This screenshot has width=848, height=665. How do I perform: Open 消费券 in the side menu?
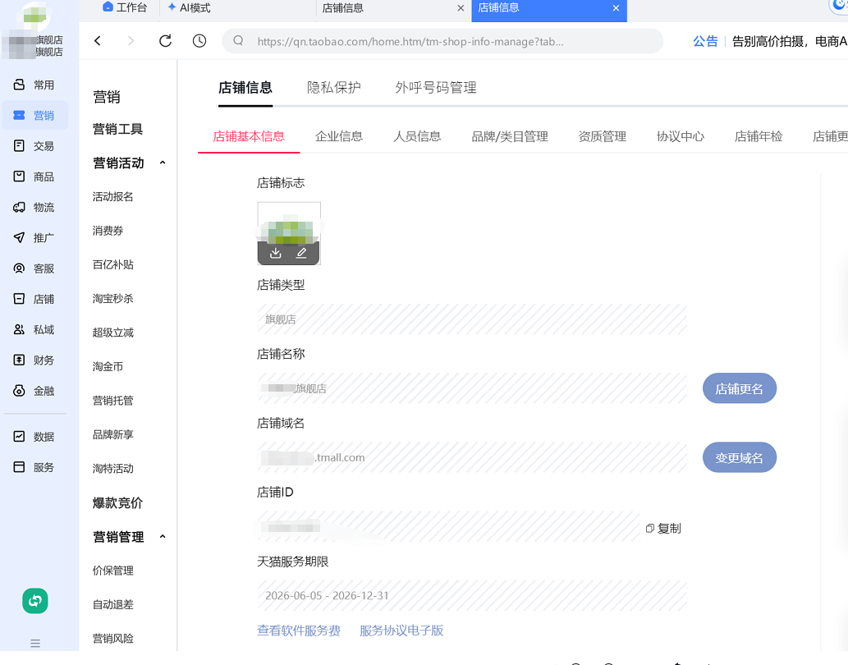pos(108,231)
